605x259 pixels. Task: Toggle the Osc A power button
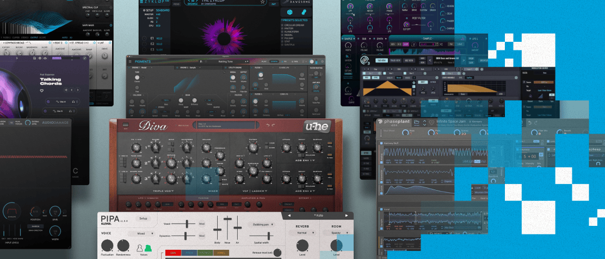(48, 102)
